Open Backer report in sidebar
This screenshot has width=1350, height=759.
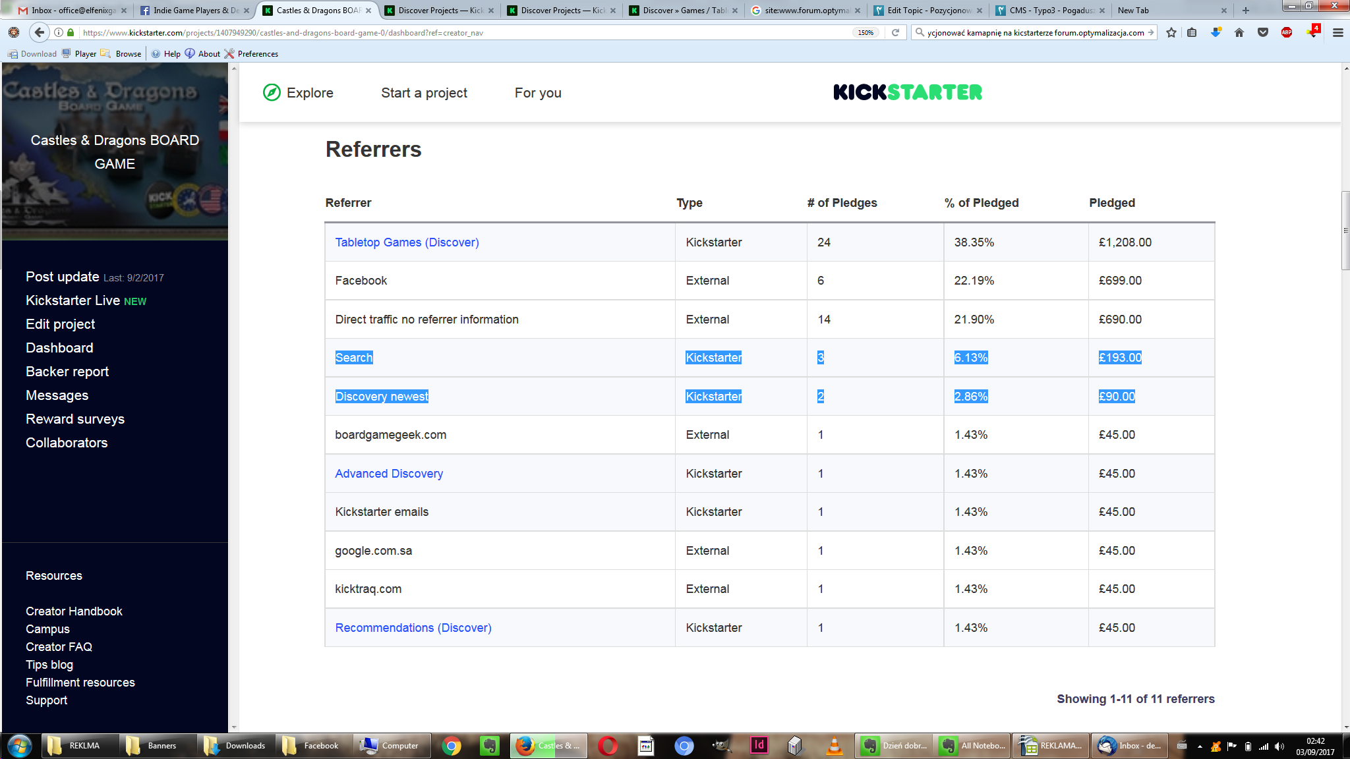coord(67,372)
